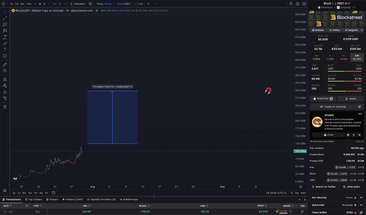
Task: Click Search on Twitter button
Action: point(323,187)
